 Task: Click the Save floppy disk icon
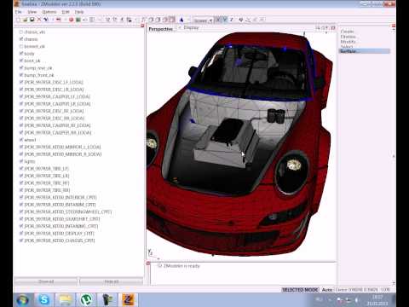tap(32, 20)
